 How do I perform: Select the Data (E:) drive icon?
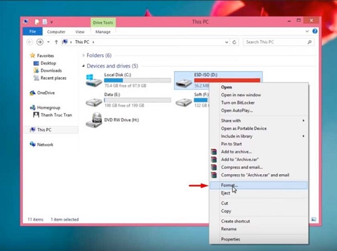pos(94,102)
